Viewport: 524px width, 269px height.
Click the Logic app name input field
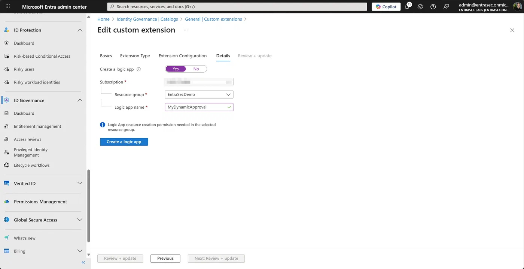(199, 107)
